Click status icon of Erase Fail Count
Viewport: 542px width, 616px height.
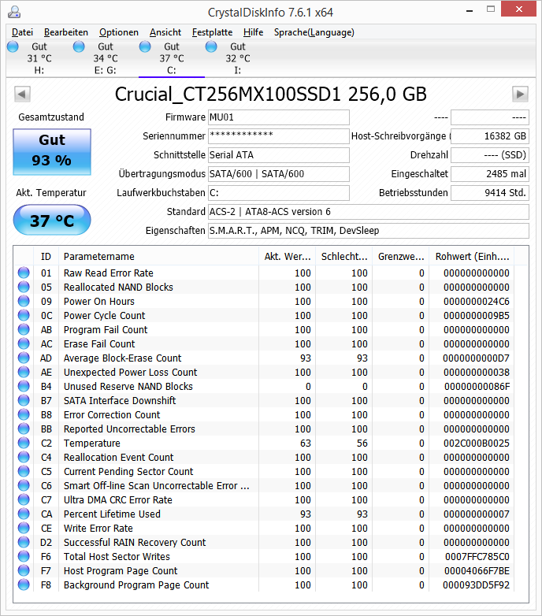[24, 343]
